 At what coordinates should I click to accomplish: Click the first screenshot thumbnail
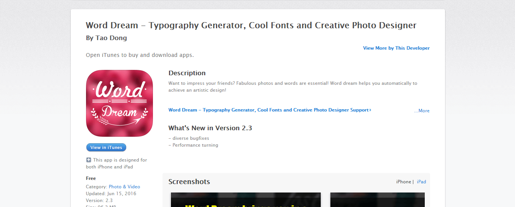tap(245, 200)
